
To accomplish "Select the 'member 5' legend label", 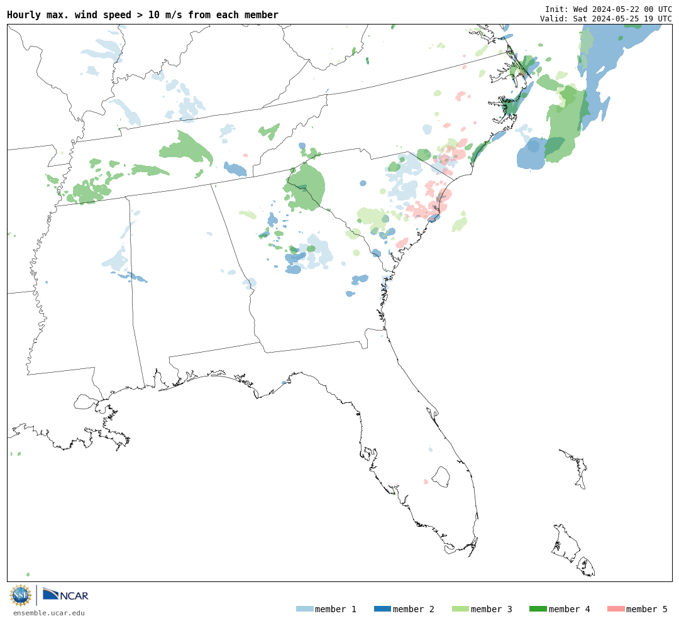I will coord(647,609).
